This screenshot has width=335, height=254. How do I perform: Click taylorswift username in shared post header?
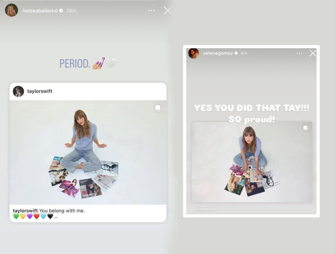[x=40, y=91]
